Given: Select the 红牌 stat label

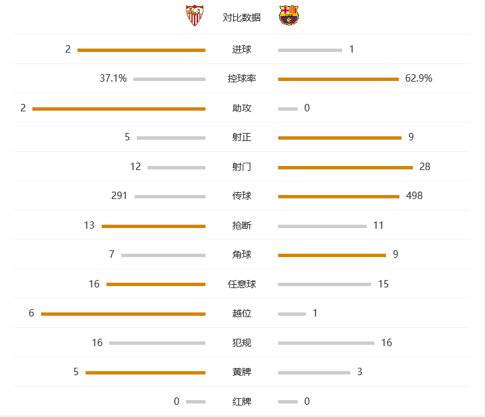Looking at the screenshot, I should pos(242,402).
